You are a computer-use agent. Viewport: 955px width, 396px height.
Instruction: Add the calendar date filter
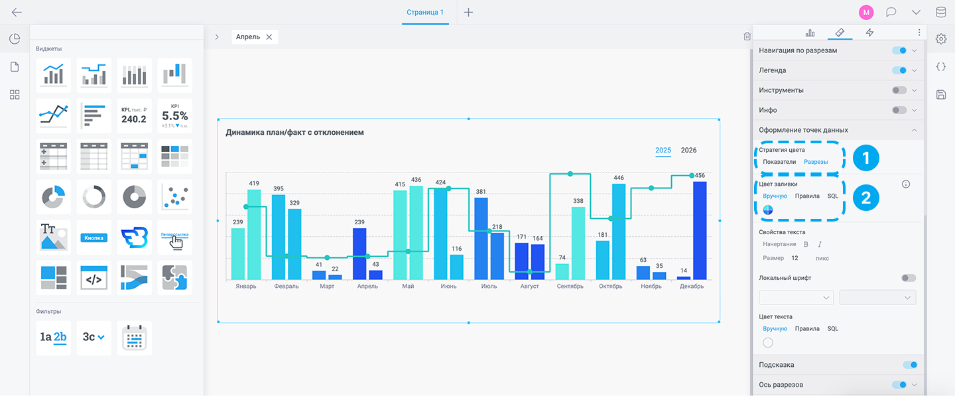tap(135, 338)
